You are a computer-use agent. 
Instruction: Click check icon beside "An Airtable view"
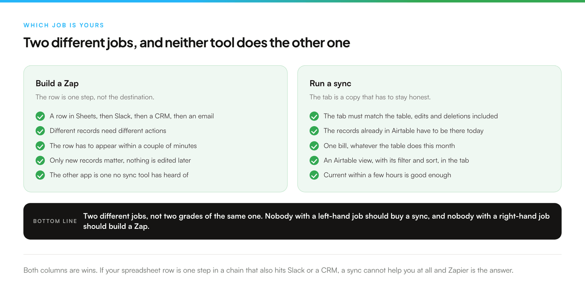(x=314, y=161)
